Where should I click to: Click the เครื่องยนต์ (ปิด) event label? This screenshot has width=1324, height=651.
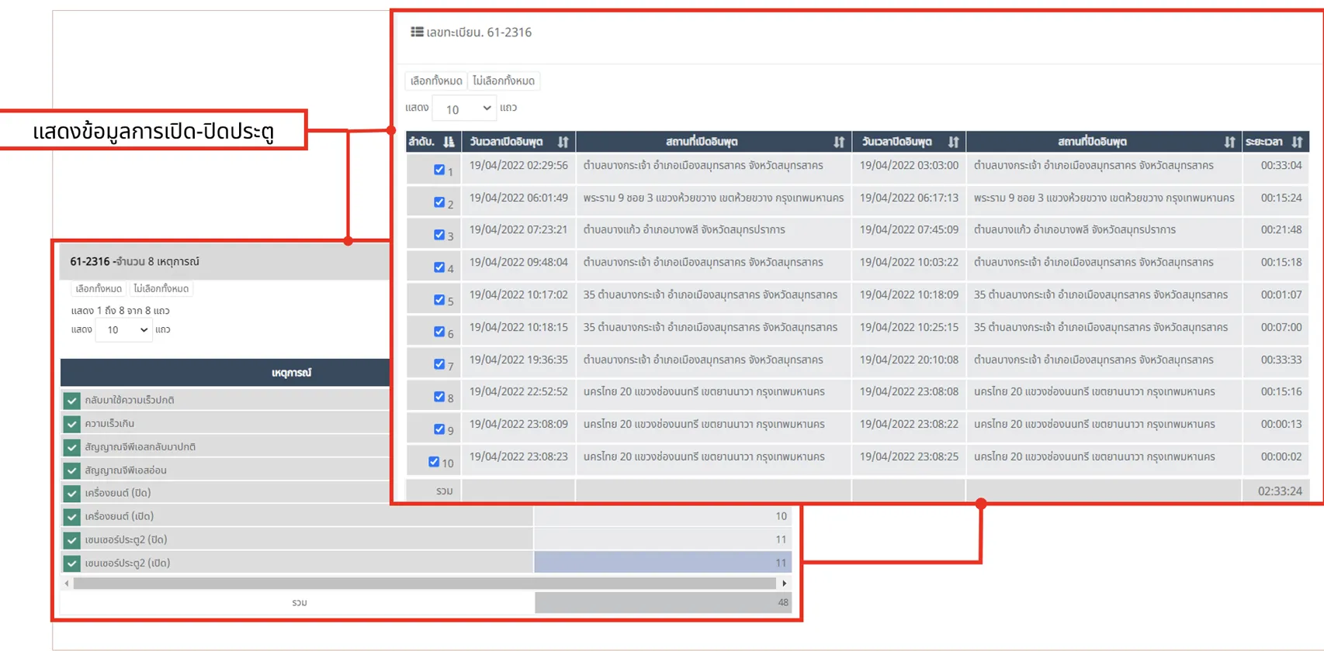tap(118, 493)
